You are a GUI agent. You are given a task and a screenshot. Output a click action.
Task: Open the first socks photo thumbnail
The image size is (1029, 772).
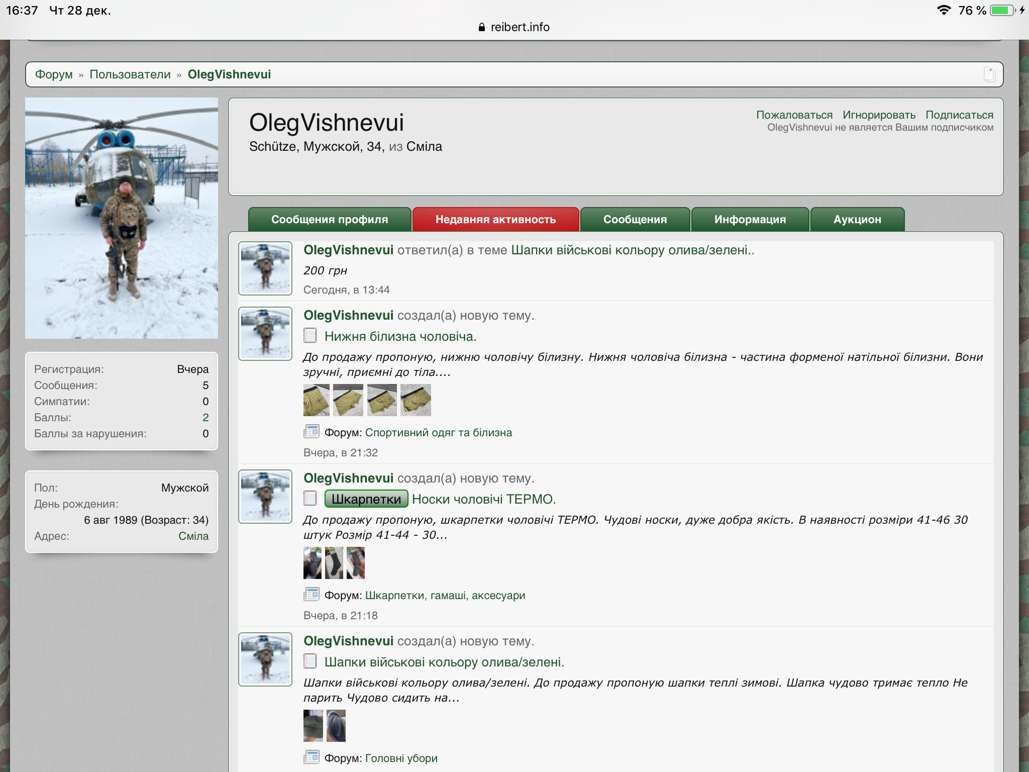pos(312,563)
